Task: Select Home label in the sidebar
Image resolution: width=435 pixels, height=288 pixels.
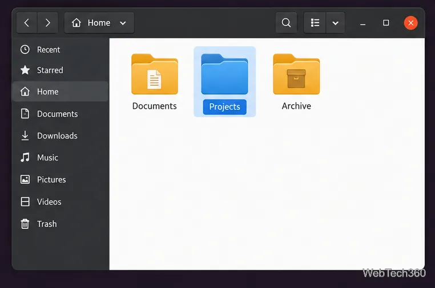Action: point(48,92)
